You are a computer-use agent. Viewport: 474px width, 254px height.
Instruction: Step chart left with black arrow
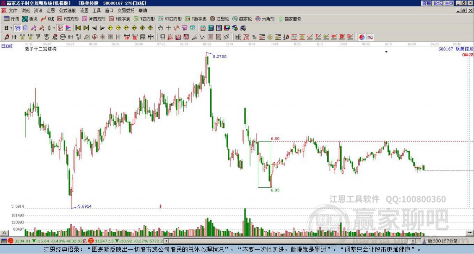click(94, 28)
